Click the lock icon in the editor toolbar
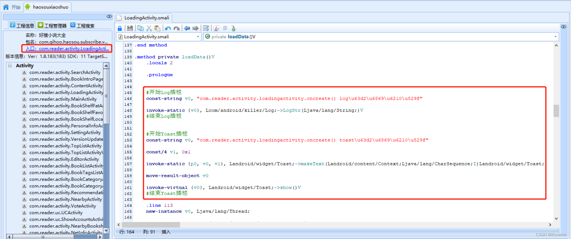 click(x=120, y=28)
